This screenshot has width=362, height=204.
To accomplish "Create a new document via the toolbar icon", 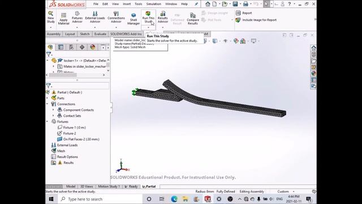I will (214, 4).
